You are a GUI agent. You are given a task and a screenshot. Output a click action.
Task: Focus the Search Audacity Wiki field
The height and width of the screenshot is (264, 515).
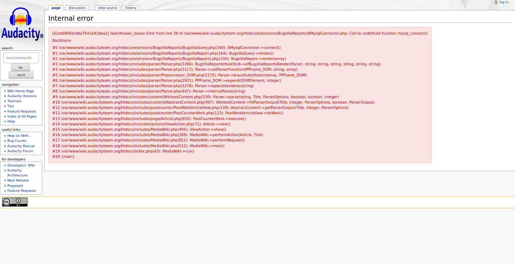(x=21, y=58)
